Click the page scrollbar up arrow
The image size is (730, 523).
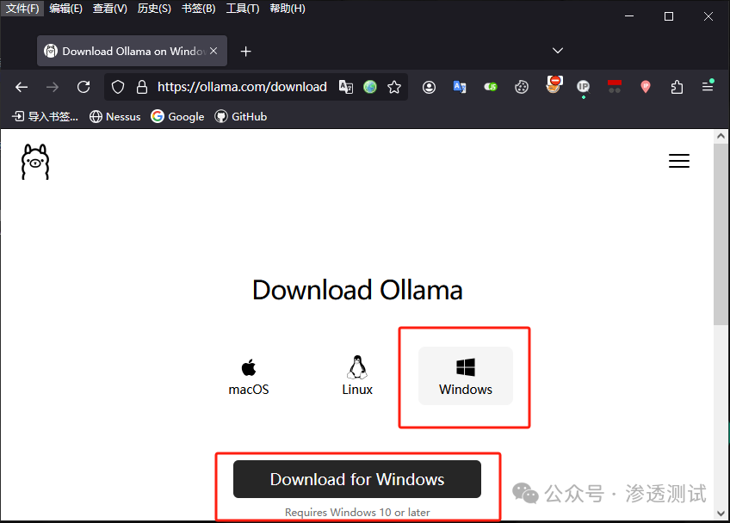pos(721,136)
